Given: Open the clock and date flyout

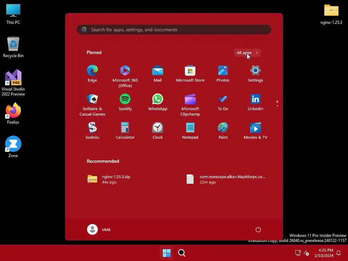Looking at the screenshot, I should (x=324, y=253).
